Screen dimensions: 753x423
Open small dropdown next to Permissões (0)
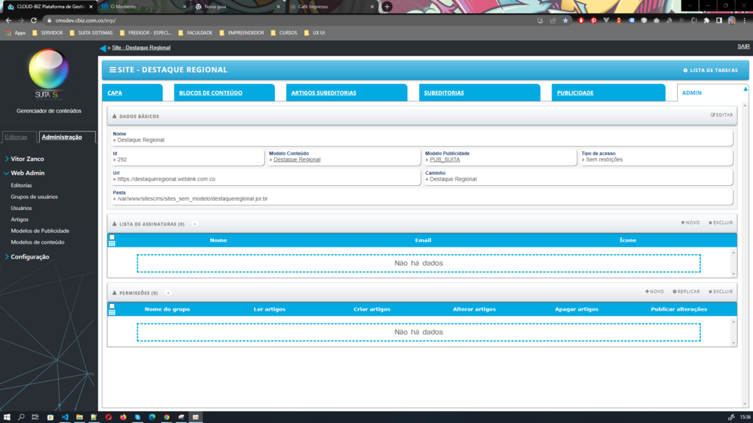168,292
